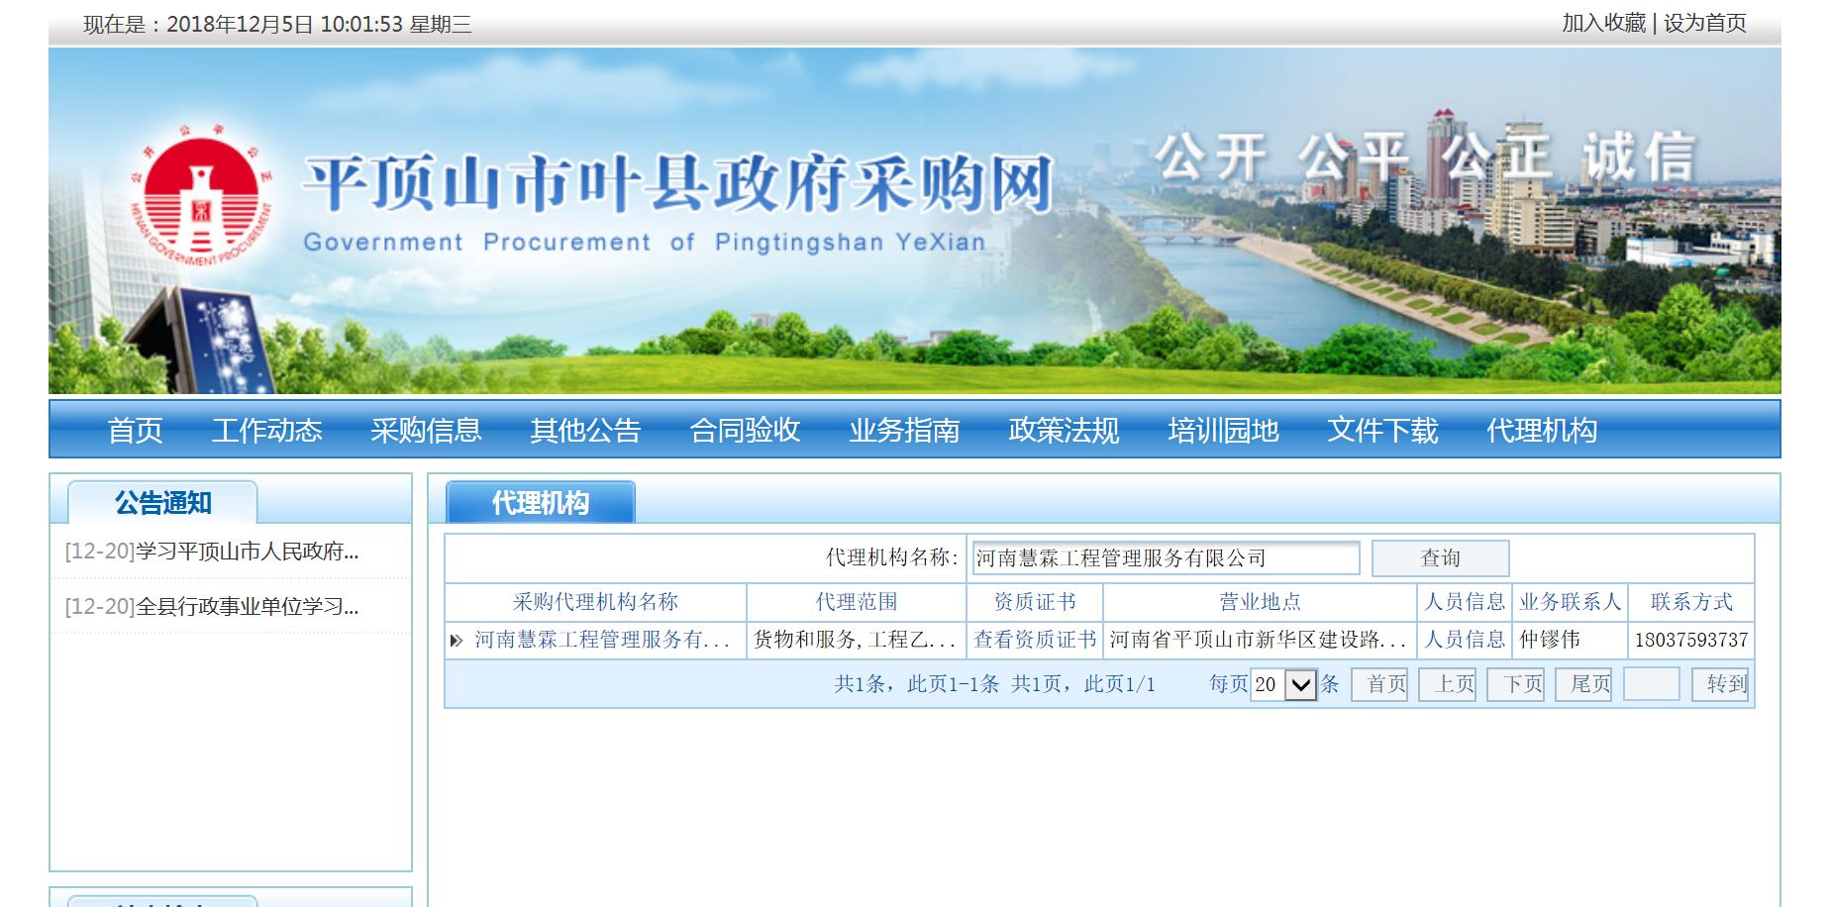Image resolution: width=1831 pixels, height=907 pixels.
Task: Open the 首页 navigation menu item
Action: 135,430
